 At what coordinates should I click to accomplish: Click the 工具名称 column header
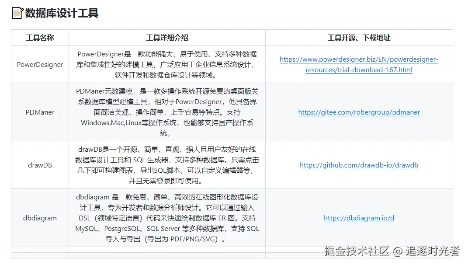40,38
